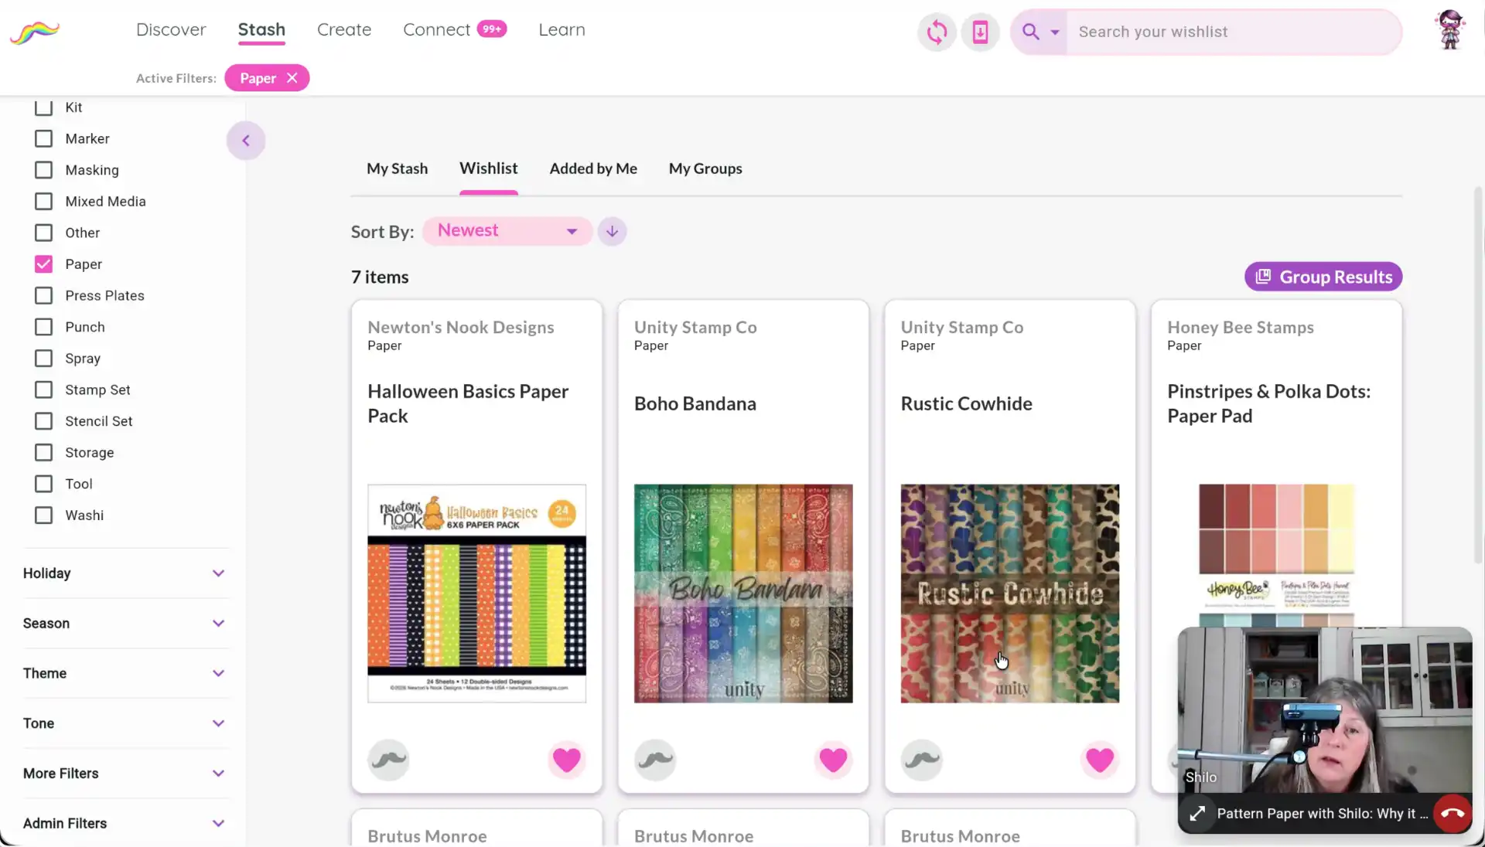1485x847 pixels.
Task: Check the Masking filter checkbox
Action: coord(44,170)
